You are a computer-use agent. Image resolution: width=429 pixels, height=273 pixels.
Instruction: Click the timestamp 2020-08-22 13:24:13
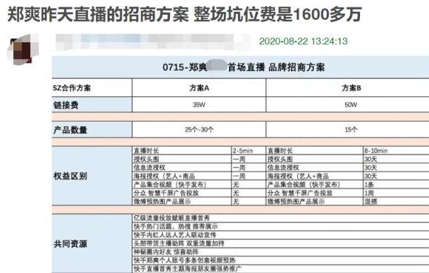[x=303, y=42]
